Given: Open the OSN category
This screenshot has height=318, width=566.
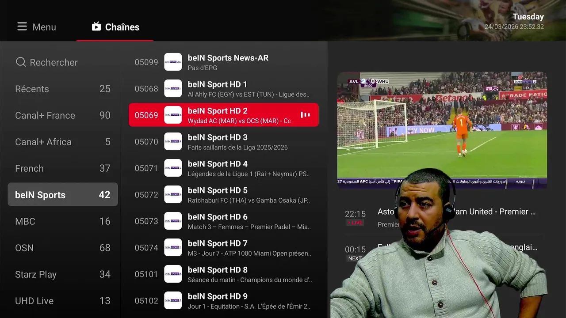Looking at the screenshot, I should tap(63, 248).
